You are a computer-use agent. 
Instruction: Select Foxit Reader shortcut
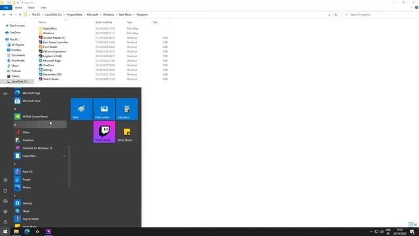[x=50, y=47]
